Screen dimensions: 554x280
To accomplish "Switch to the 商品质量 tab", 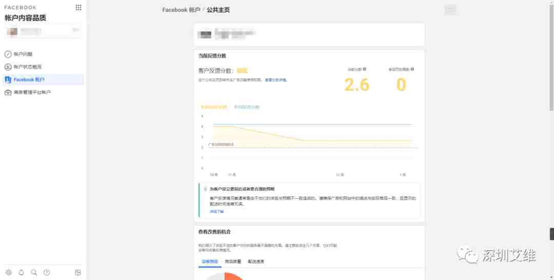I will click(x=233, y=262).
